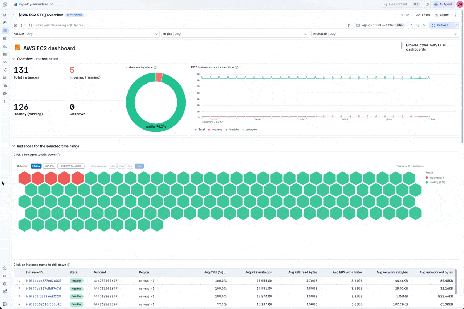Open the Elastic logo home menu

(5, 4)
